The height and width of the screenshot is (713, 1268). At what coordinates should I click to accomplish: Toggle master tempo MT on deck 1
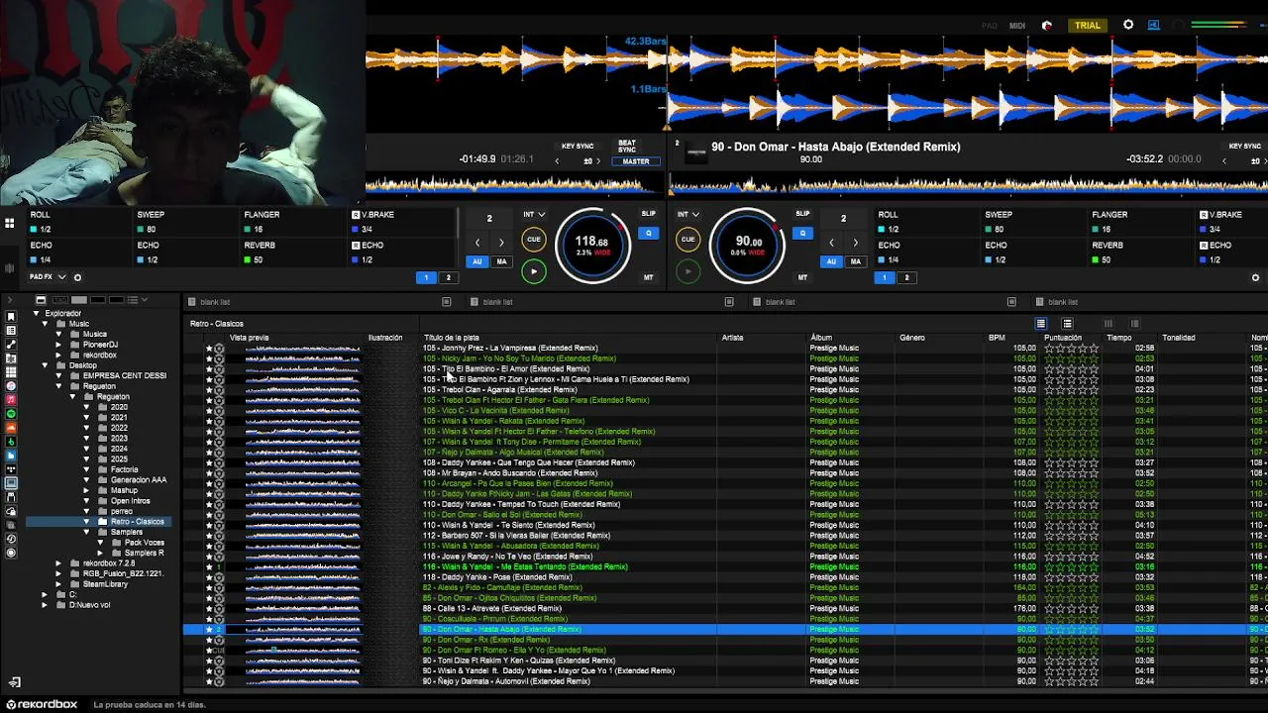(649, 277)
